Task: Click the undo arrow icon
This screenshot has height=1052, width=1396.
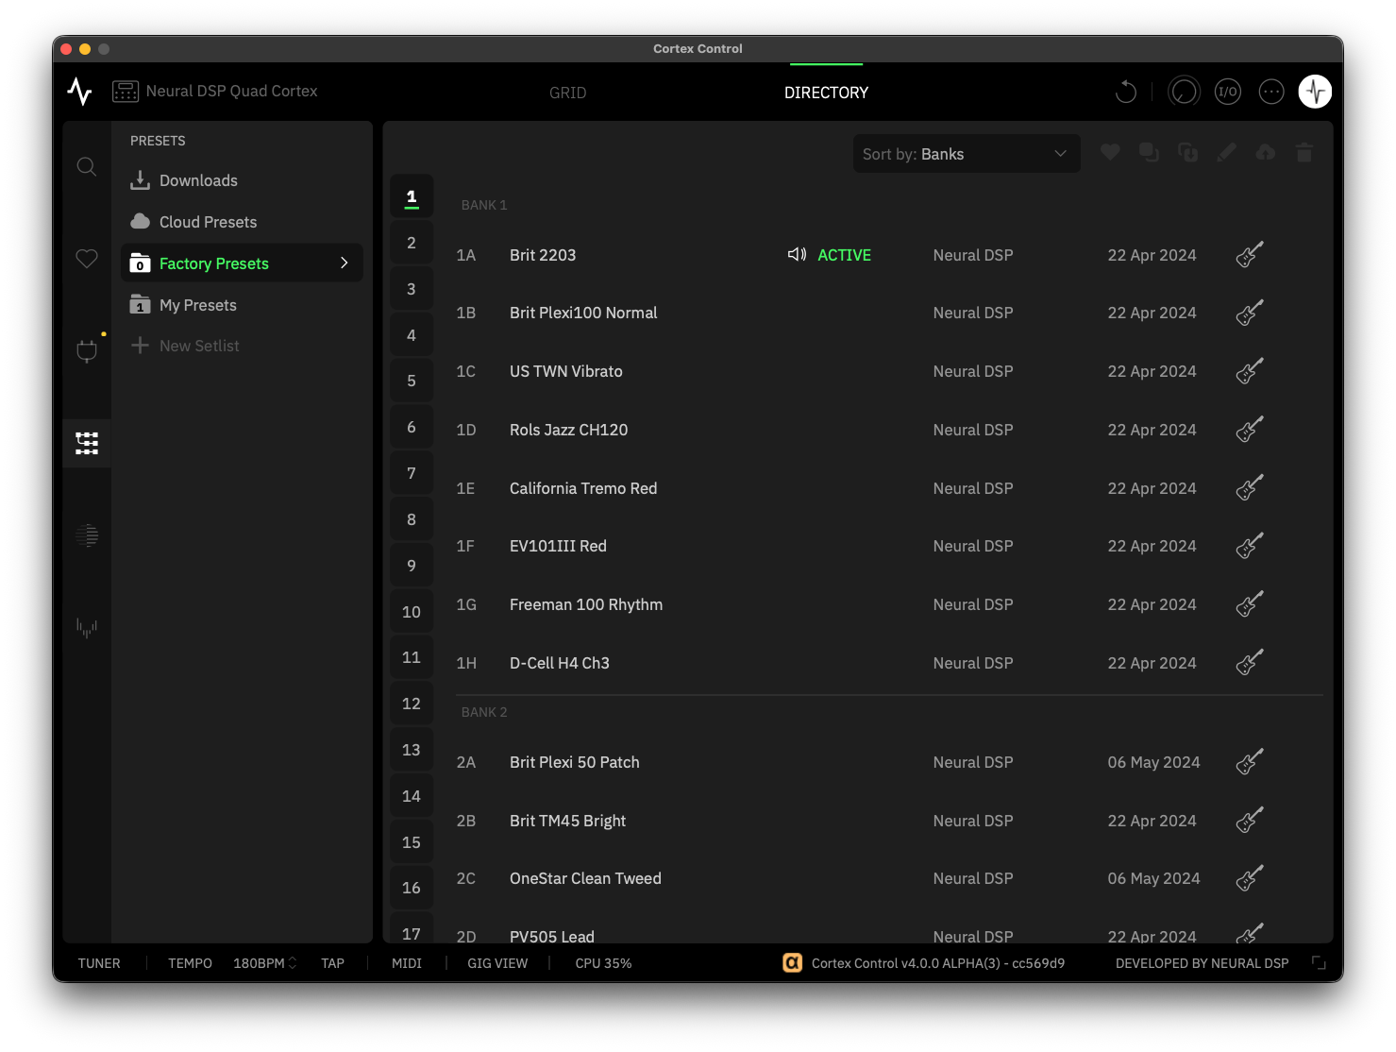Action: pyautogui.click(x=1126, y=92)
